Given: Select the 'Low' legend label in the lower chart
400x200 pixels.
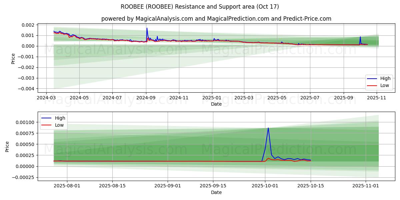Looking at the screenshot, I should coord(59,125).
